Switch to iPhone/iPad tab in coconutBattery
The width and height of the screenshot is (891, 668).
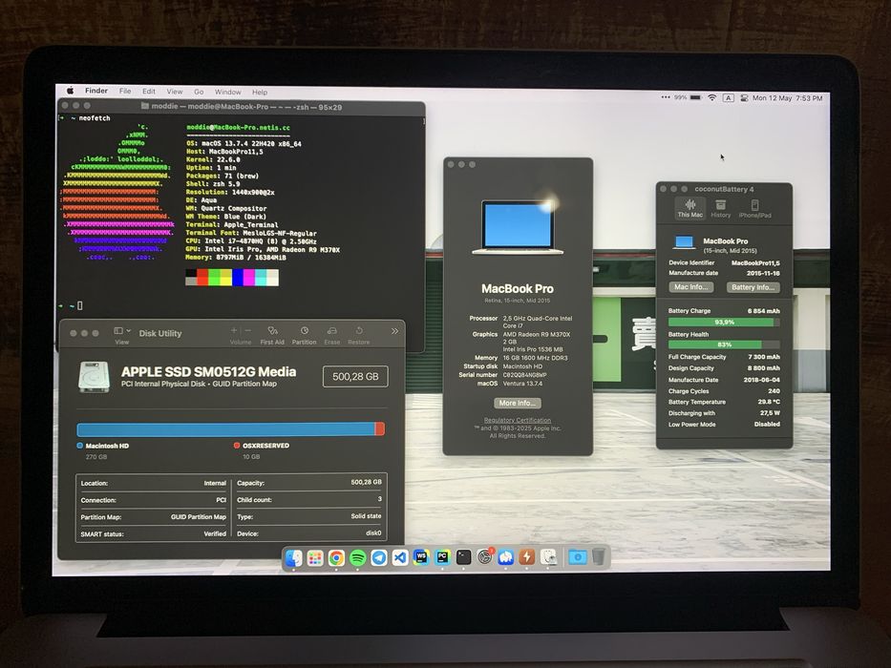click(x=754, y=208)
